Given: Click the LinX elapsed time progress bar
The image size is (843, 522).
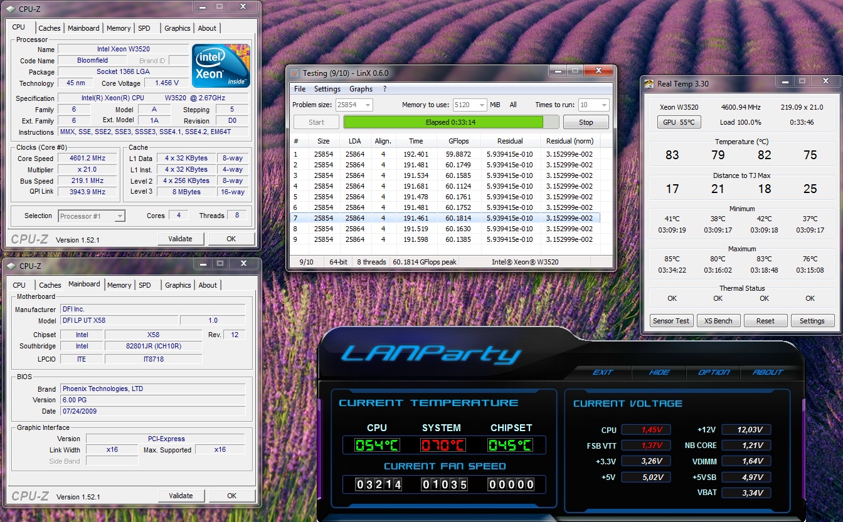Looking at the screenshot, I should coord(451,122).
